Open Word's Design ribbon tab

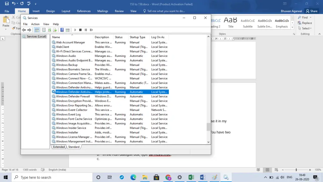50,11
